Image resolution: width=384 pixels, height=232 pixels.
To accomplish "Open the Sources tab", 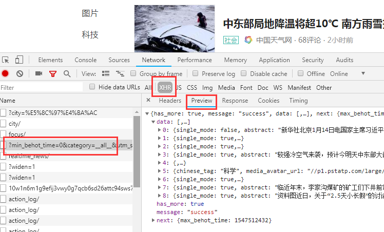I will [x=119, y=60].
